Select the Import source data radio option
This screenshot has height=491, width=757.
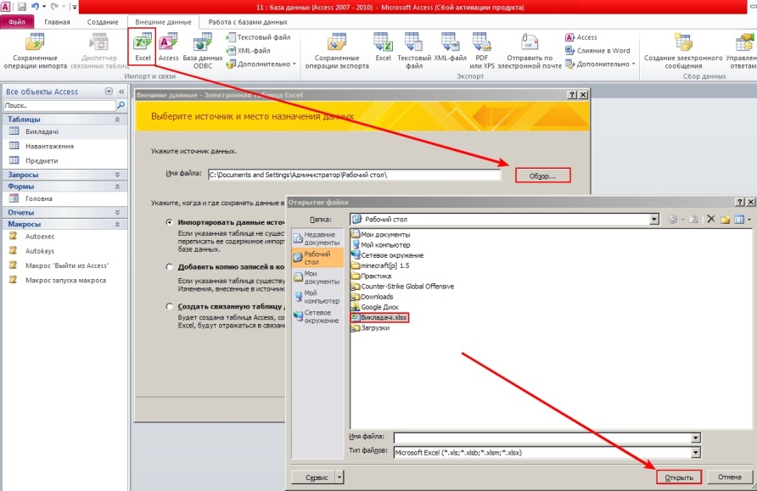pyautogui.click(x=169, y=222)
